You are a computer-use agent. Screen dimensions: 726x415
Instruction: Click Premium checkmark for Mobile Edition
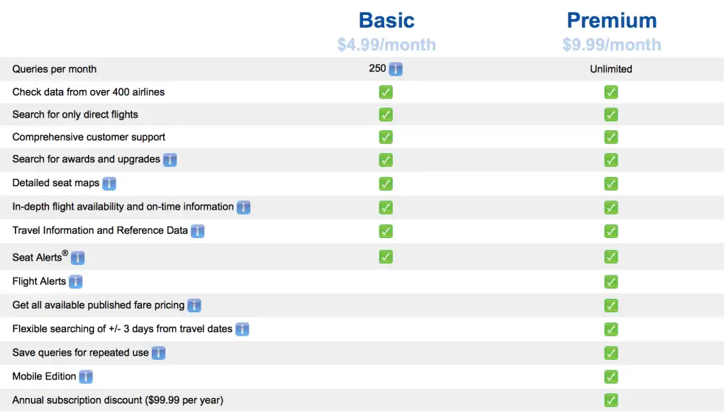point(611,377)
